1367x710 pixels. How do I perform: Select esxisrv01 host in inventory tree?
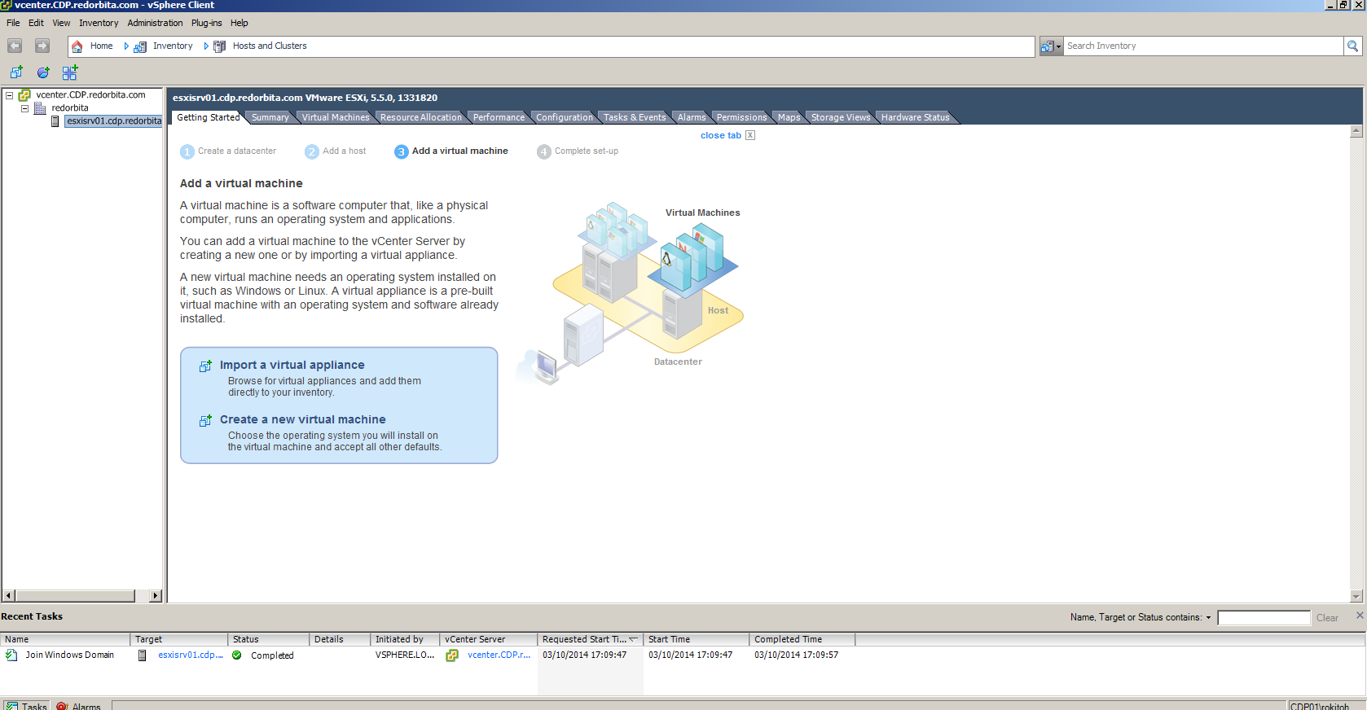tap(113, 121)
